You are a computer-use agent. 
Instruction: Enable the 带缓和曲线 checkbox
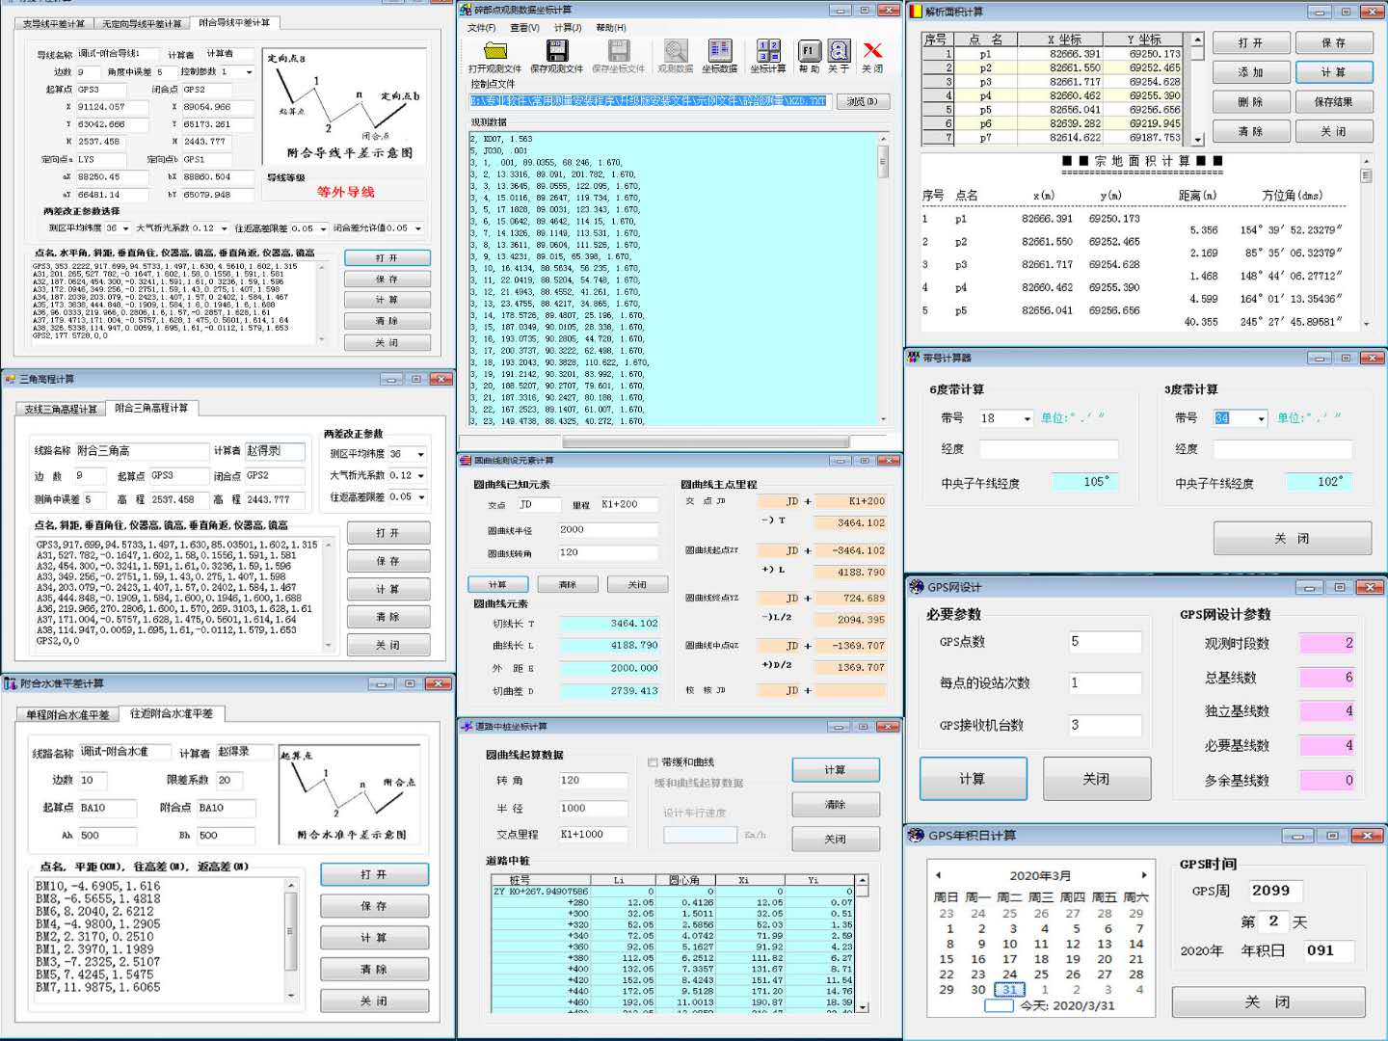[654, 762]
